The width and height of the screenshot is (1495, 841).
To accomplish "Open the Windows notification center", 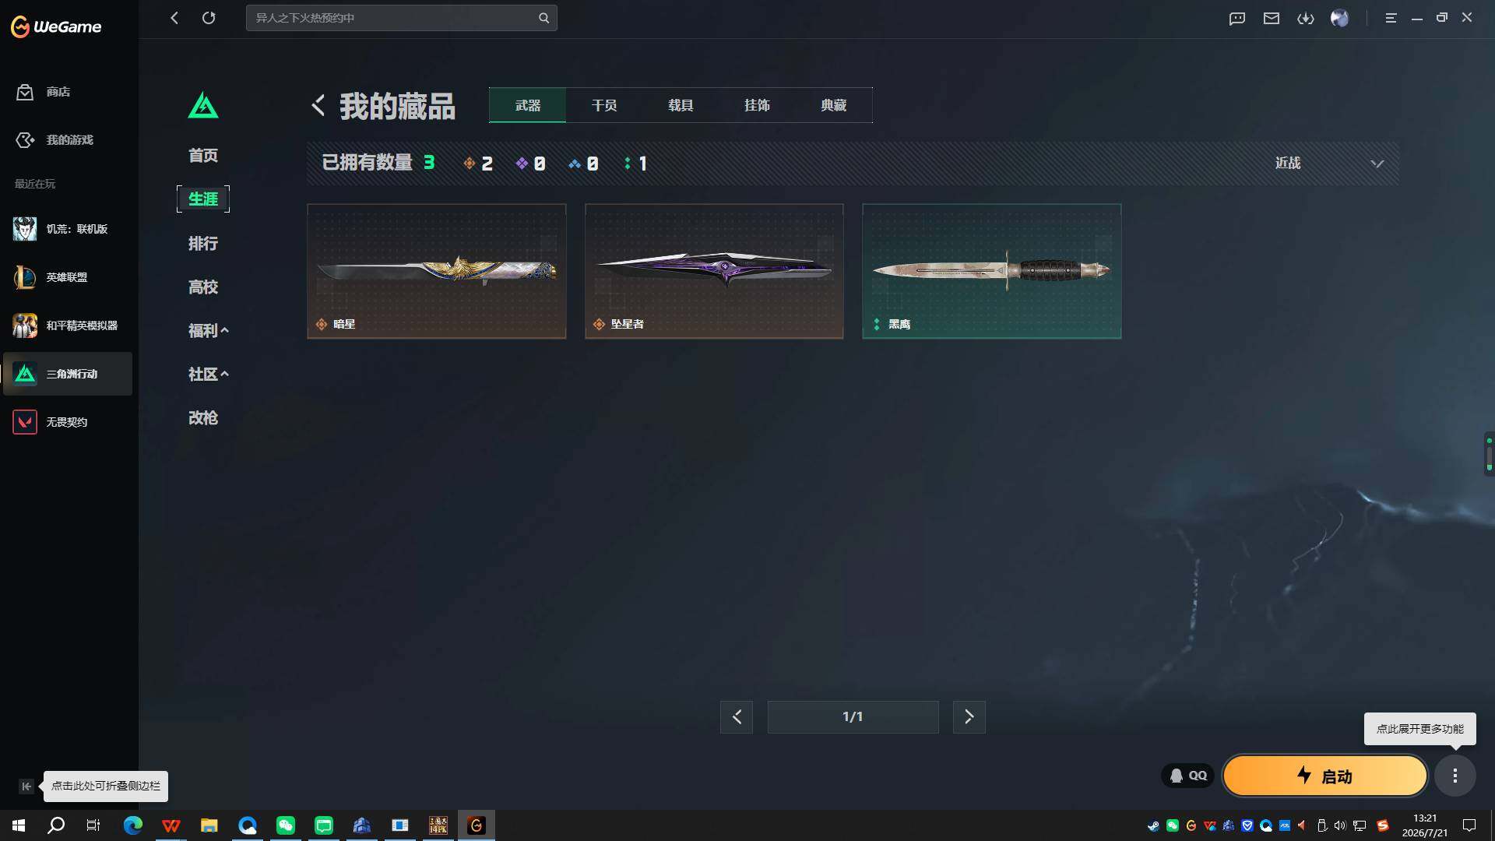I will [x=1469, y=825].
